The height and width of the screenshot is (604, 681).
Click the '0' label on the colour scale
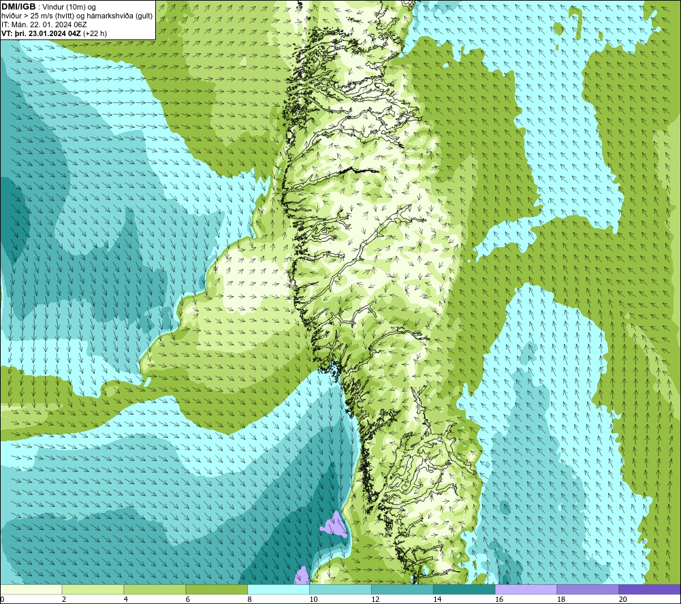point(2,600)
